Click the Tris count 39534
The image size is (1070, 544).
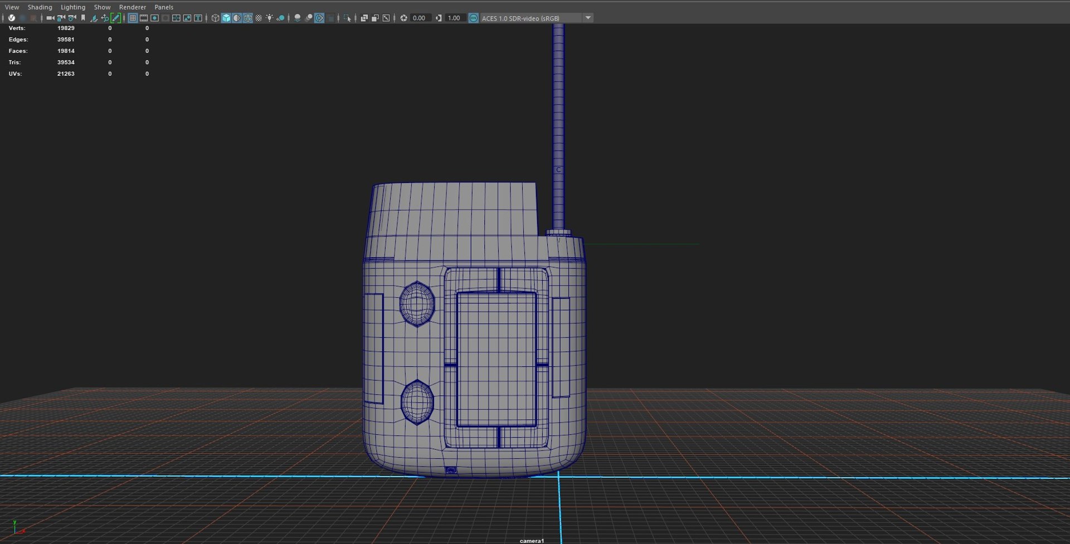(x=66, y=62)
